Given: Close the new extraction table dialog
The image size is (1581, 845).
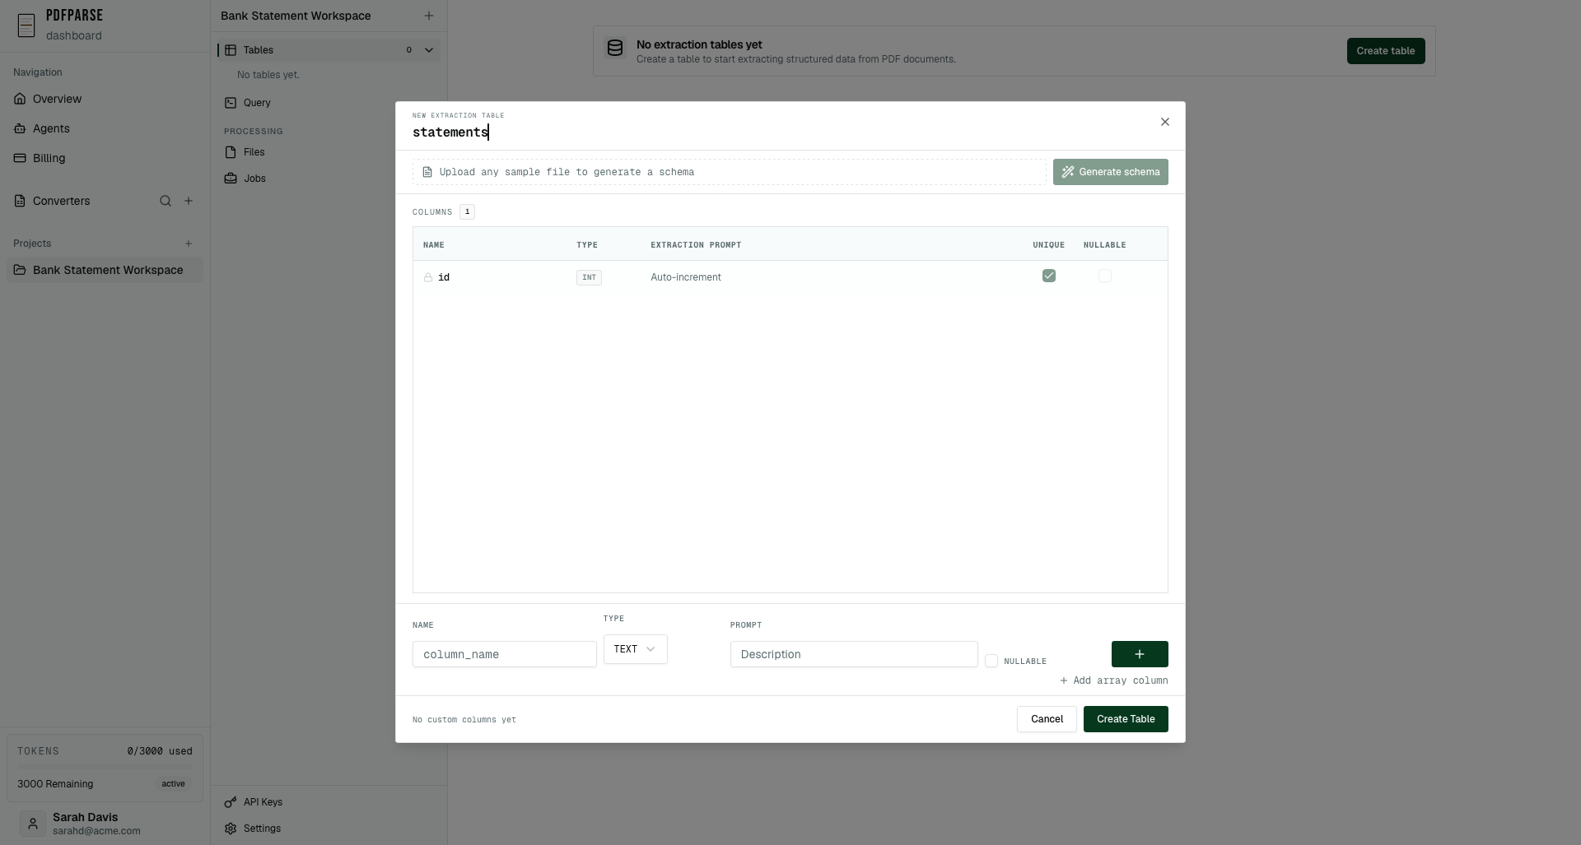Looking at the screenshot, I should 1165,122.
